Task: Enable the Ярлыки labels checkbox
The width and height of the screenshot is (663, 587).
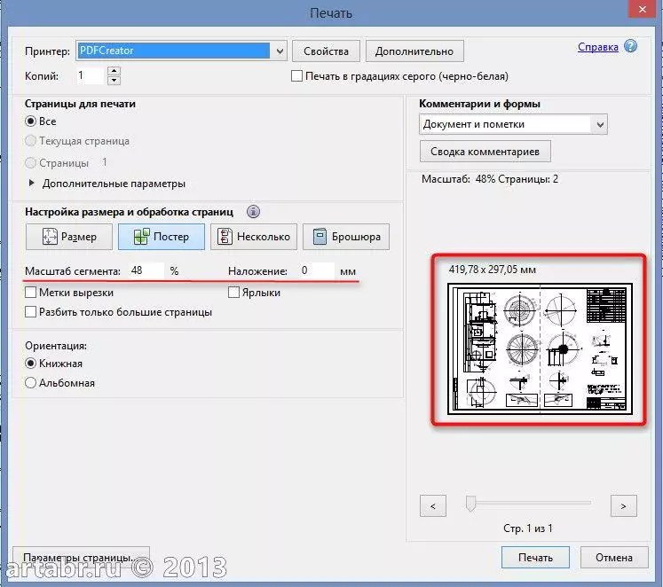Action: 234,292
